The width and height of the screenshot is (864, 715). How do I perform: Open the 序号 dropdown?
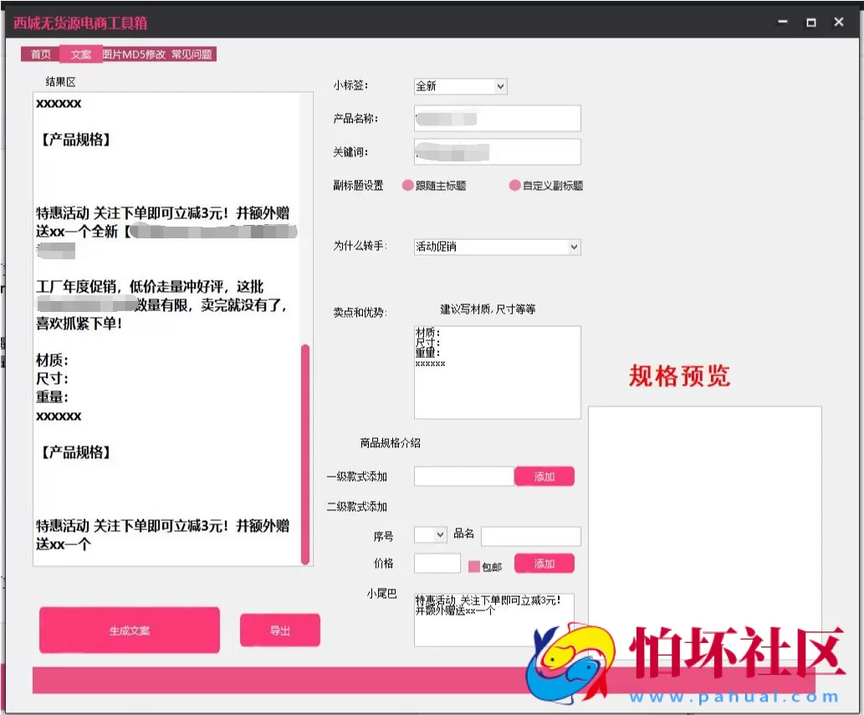(x=429, y=535)
